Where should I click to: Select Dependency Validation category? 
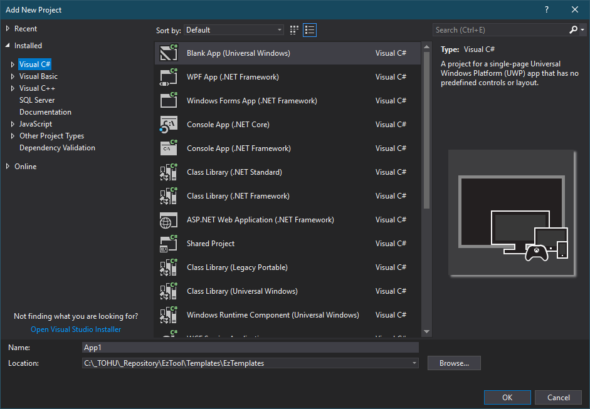pyautogui.click(x=57, y=148)
